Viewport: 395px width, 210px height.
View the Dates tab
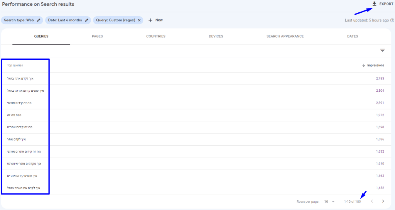[x=352, y=37]
